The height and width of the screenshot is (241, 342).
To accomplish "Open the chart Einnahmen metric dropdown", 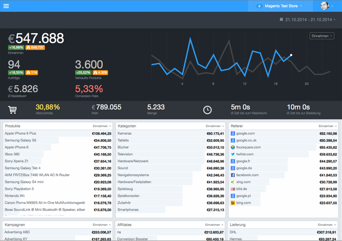I will [x=321, y=36].
